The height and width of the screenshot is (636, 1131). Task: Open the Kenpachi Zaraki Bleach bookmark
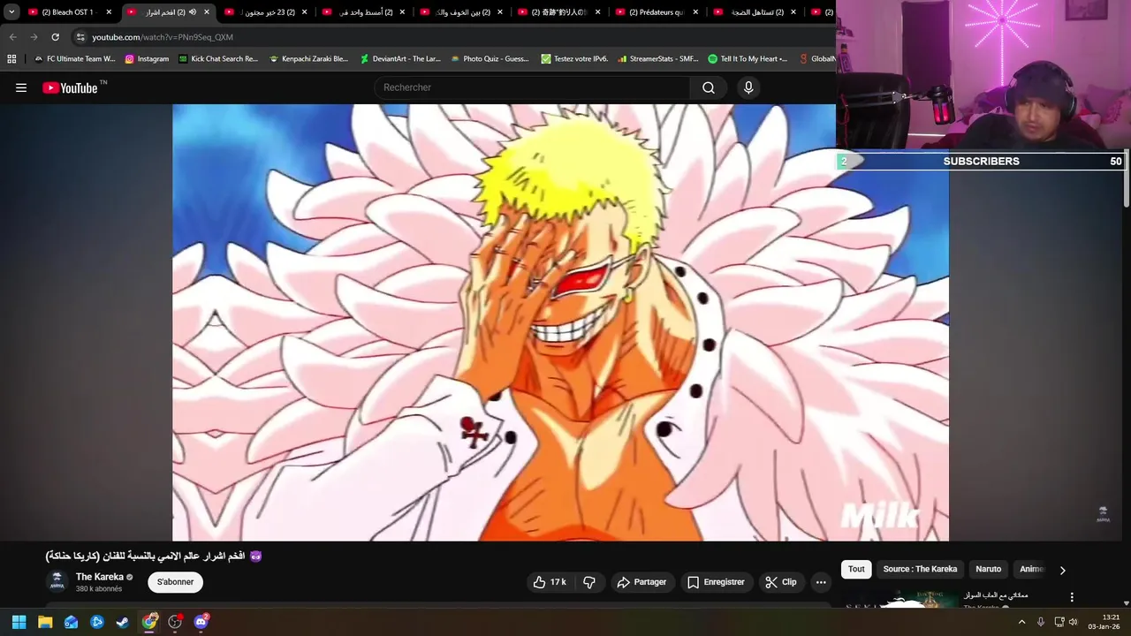click(308, 59)
